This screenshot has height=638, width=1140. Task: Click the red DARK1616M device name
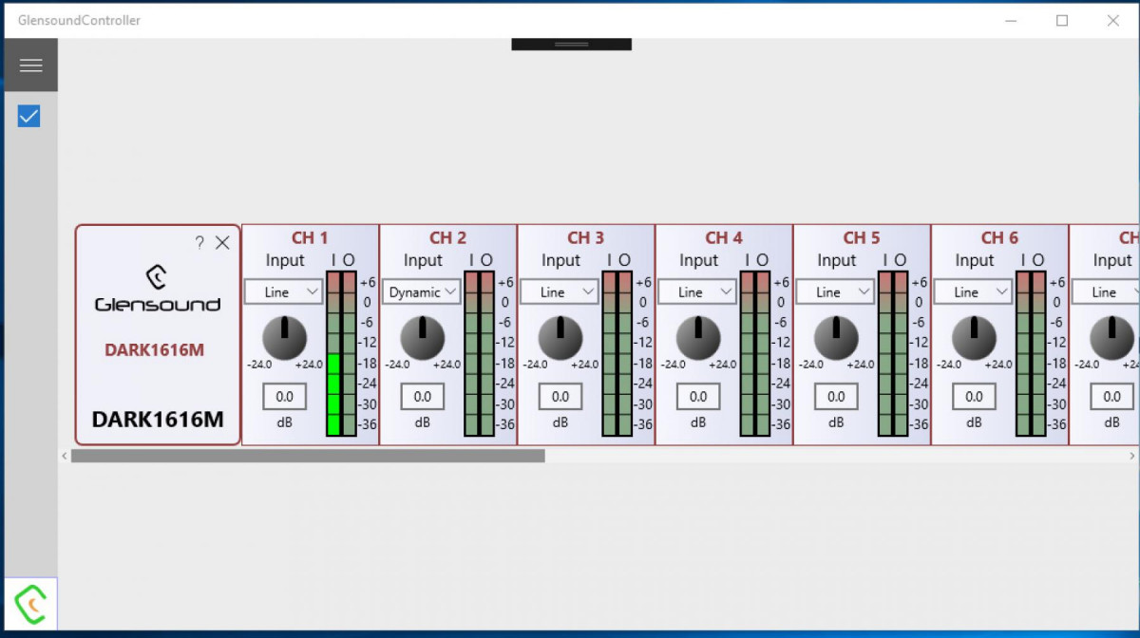click(154, 350)
